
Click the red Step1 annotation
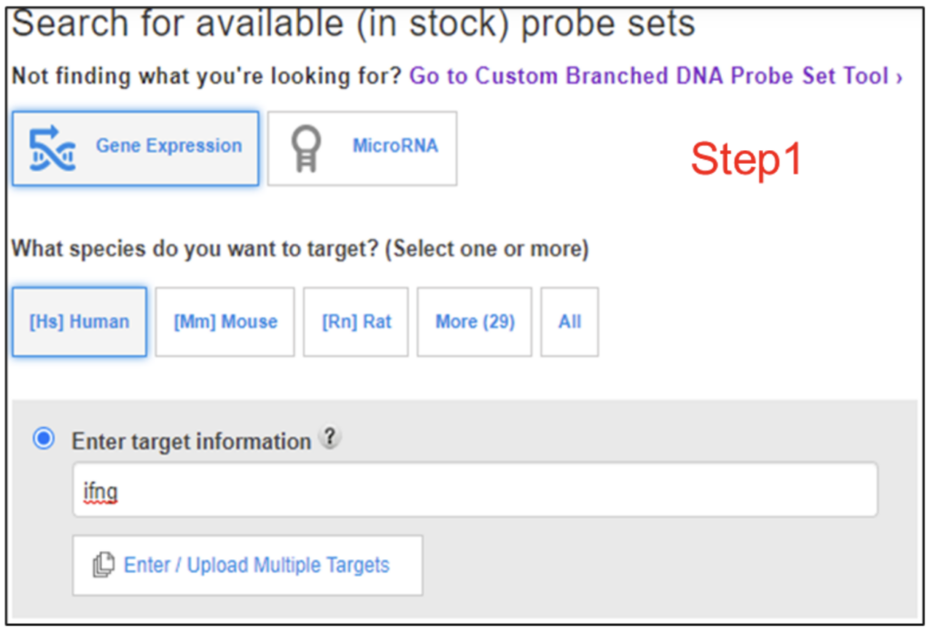click(x=746, y=158)
